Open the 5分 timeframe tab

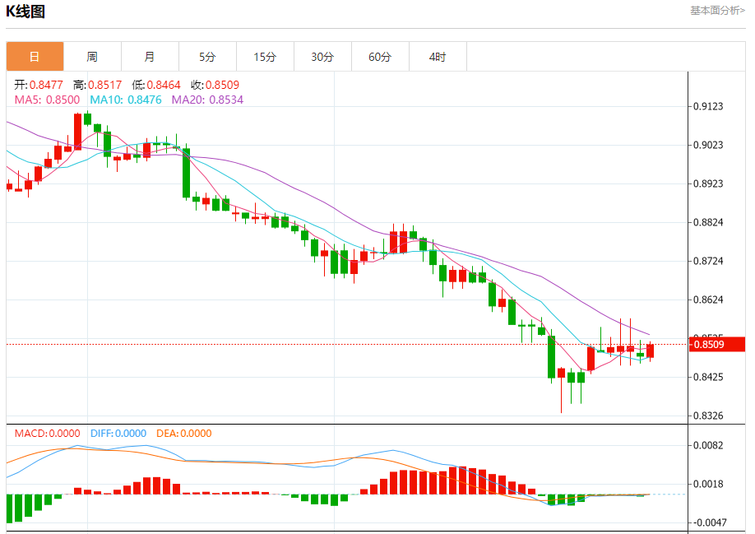click(207, 56)
